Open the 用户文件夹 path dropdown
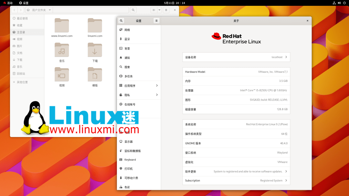349x196 pixels. click(x=50, y=10)
